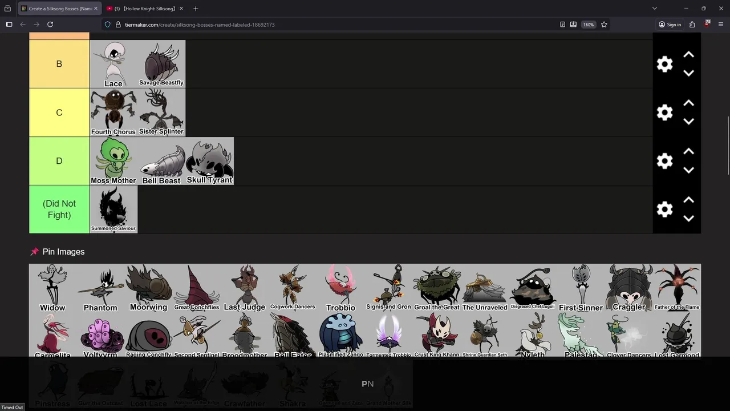Move tier D row up

point(688,152)
